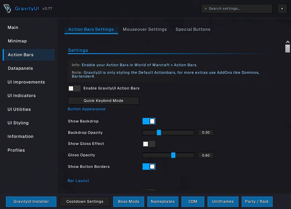The height and width of the screenshot is (209, 291).
Task: Enable GravityUI Action Bars toggle
Action: coord(74,88)
